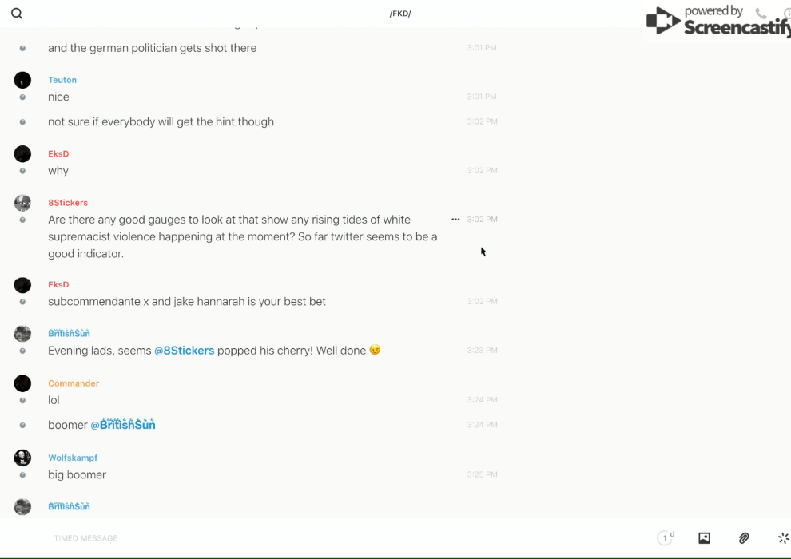Image resolution: width=791 pixels, height=559 pixels.
Task: Click the picture upload icon
Action: (x=704, y=538)
